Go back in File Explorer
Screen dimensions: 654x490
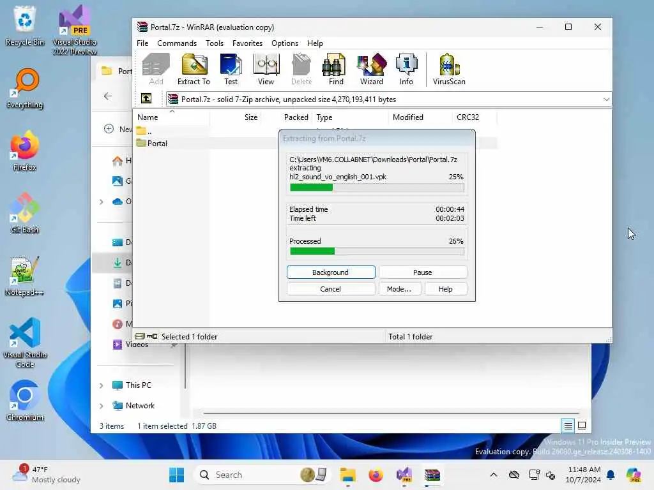point(107,96)
